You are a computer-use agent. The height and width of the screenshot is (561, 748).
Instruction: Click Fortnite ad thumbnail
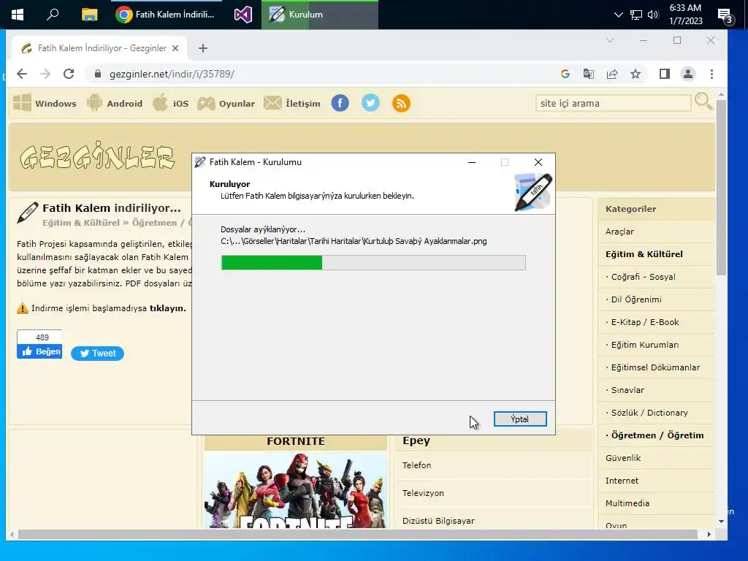[296, 490]
